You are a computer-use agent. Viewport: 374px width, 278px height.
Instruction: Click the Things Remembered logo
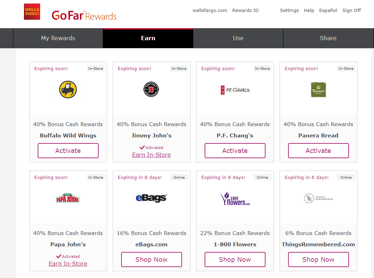tap(318, 198)
